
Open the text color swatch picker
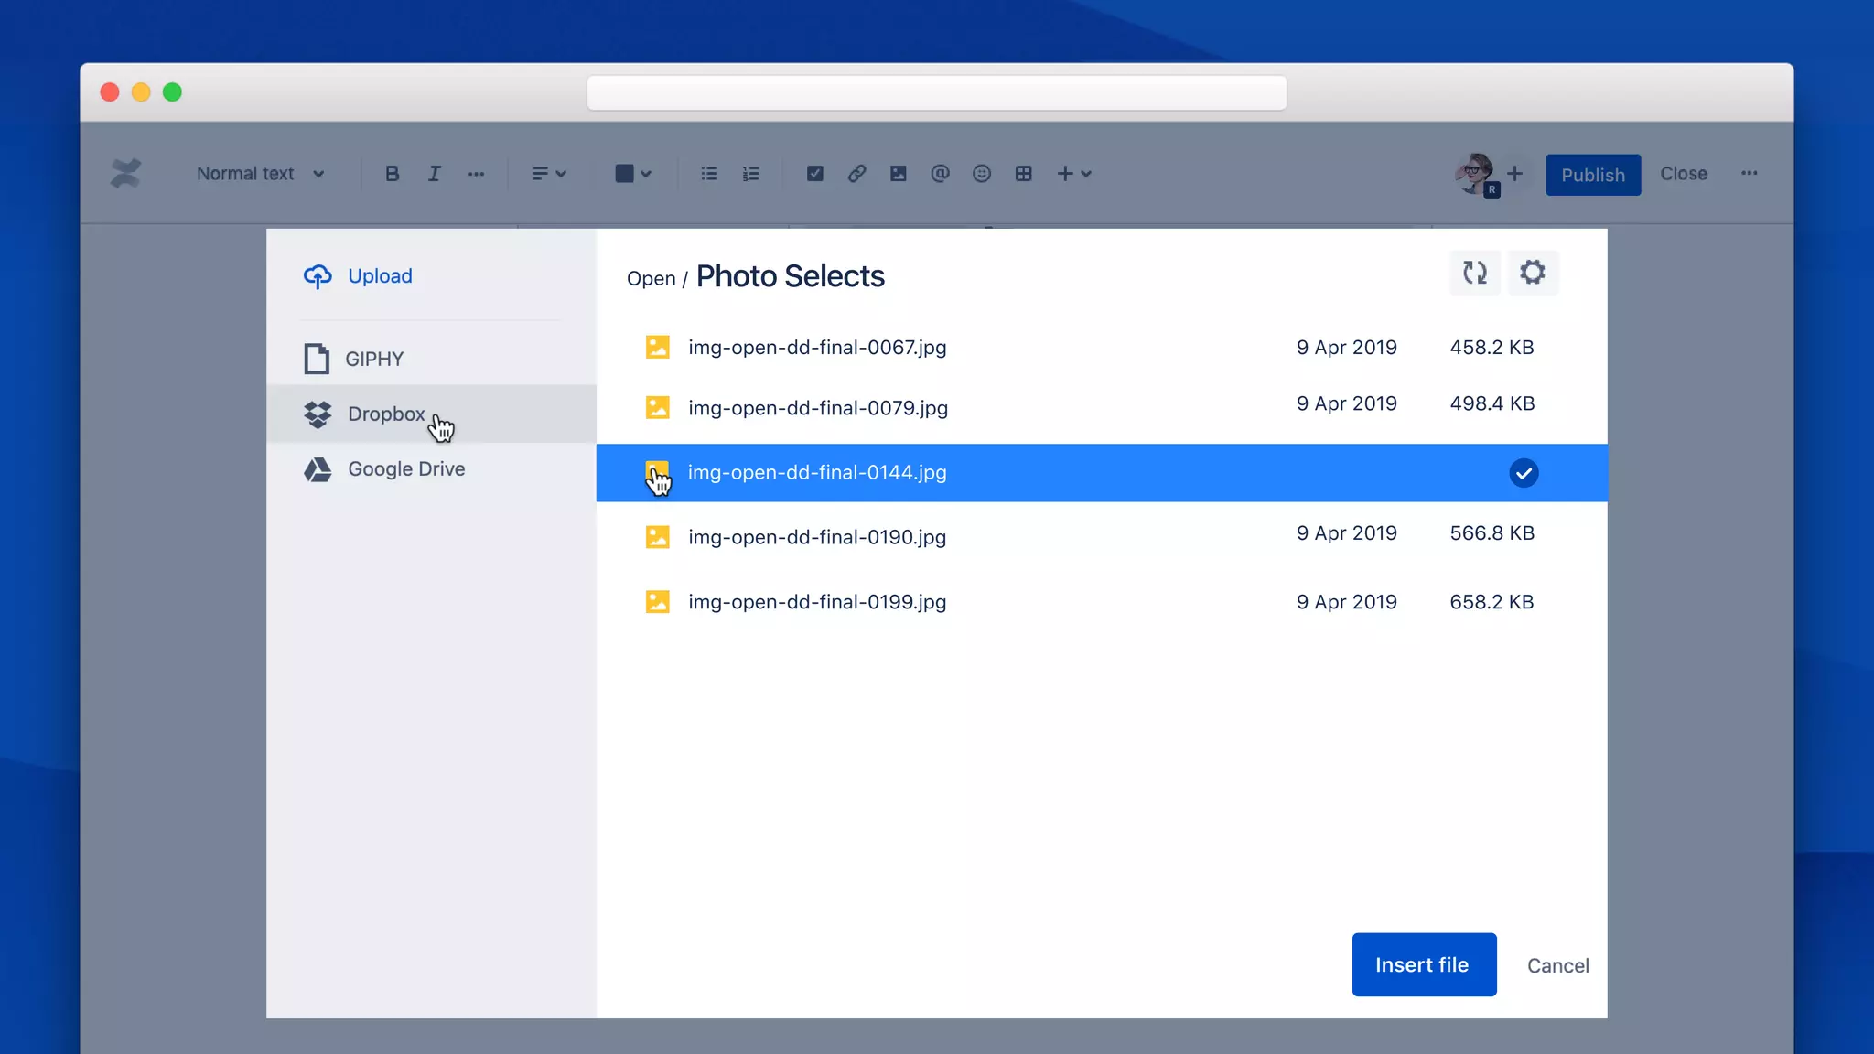(x=632, y=174)
